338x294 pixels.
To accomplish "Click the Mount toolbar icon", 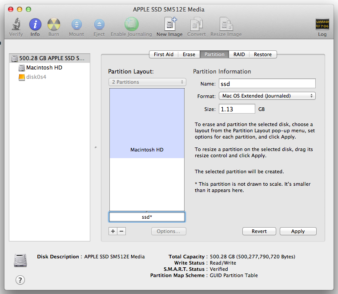I will pyautogui.click(x=76, y=25).
